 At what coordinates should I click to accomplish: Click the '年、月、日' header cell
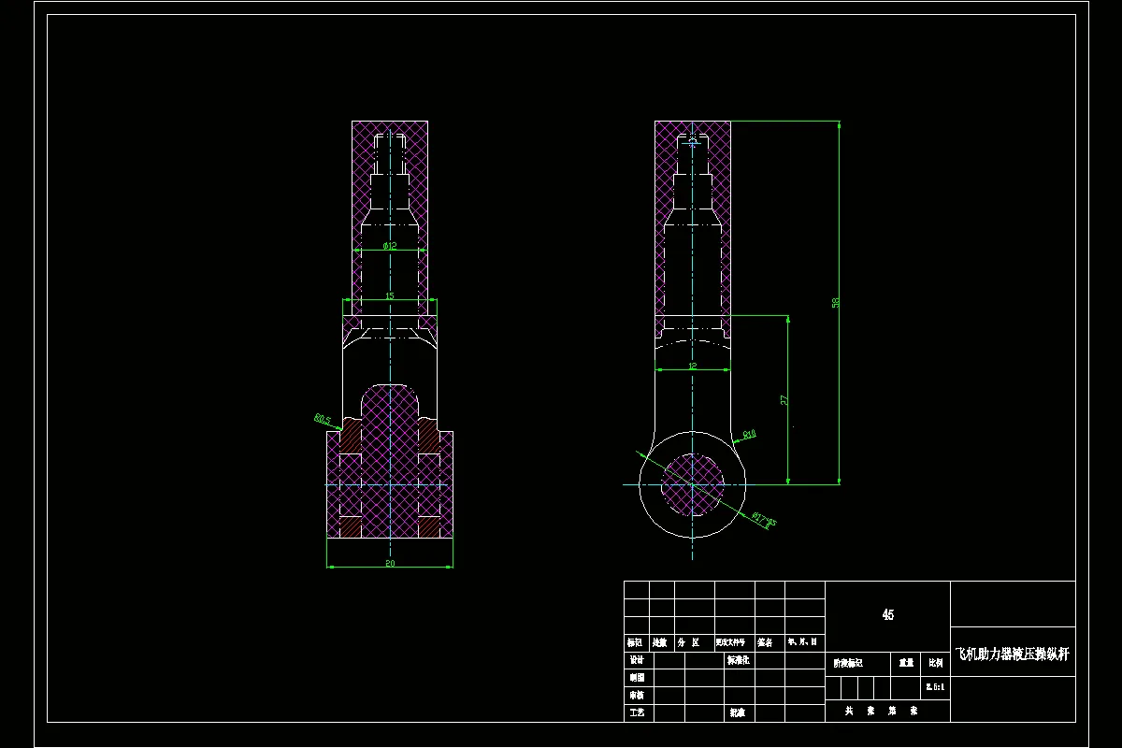click(804, 643)
